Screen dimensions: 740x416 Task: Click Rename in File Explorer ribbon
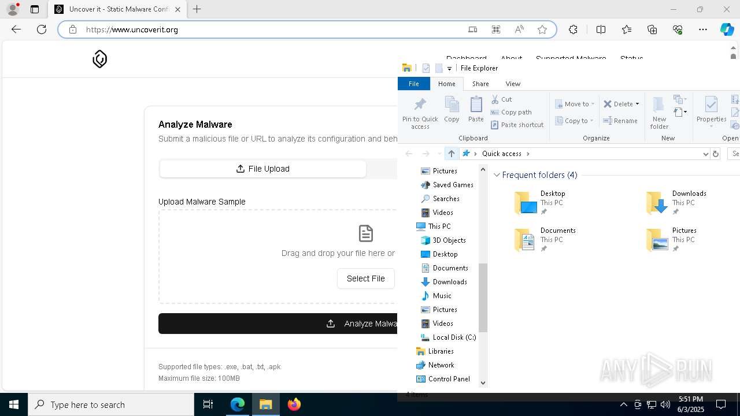(620, 121)
